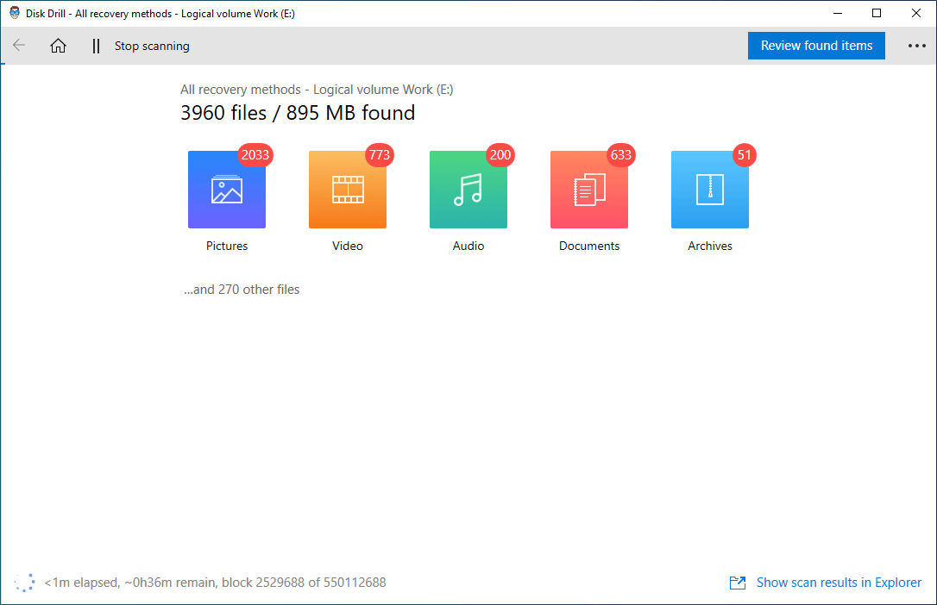Click the 51 badge on Archives
The width and height of the screenshot is (937, 605).
coord(744,155)
